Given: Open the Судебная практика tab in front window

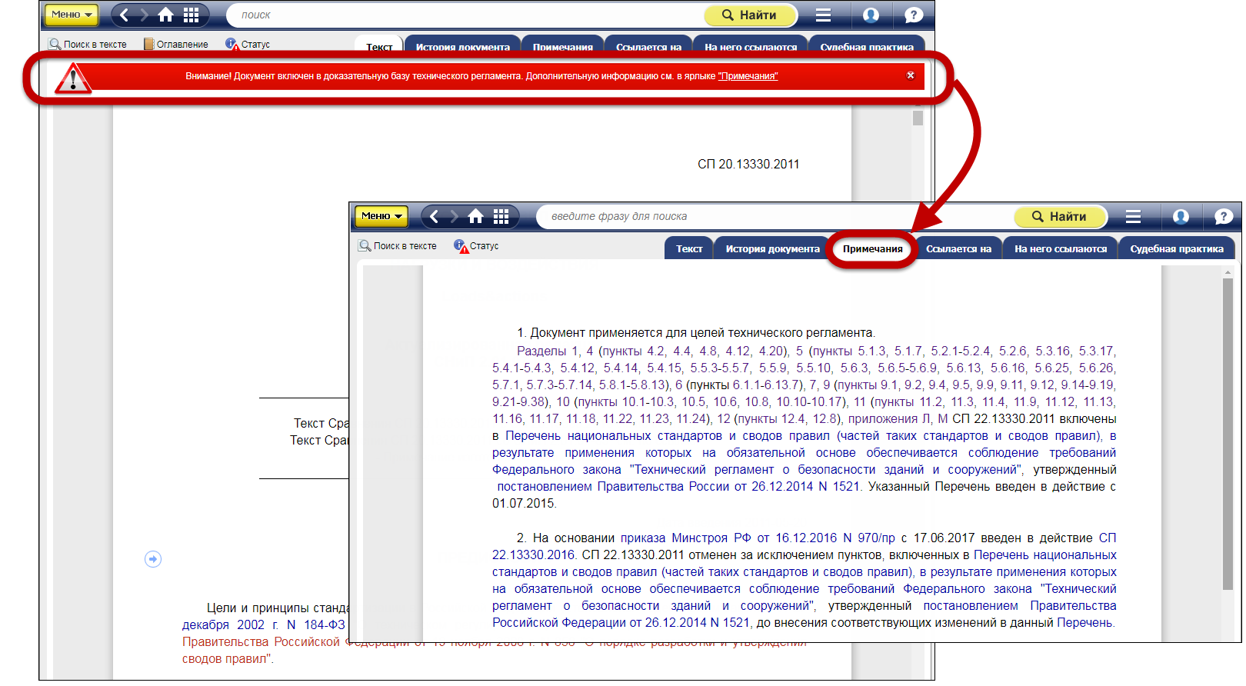Looking at the screenshot, I should coord(1176,249).
